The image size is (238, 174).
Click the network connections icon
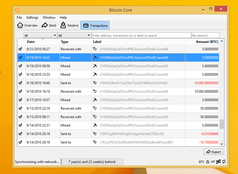tap(218, 162)
